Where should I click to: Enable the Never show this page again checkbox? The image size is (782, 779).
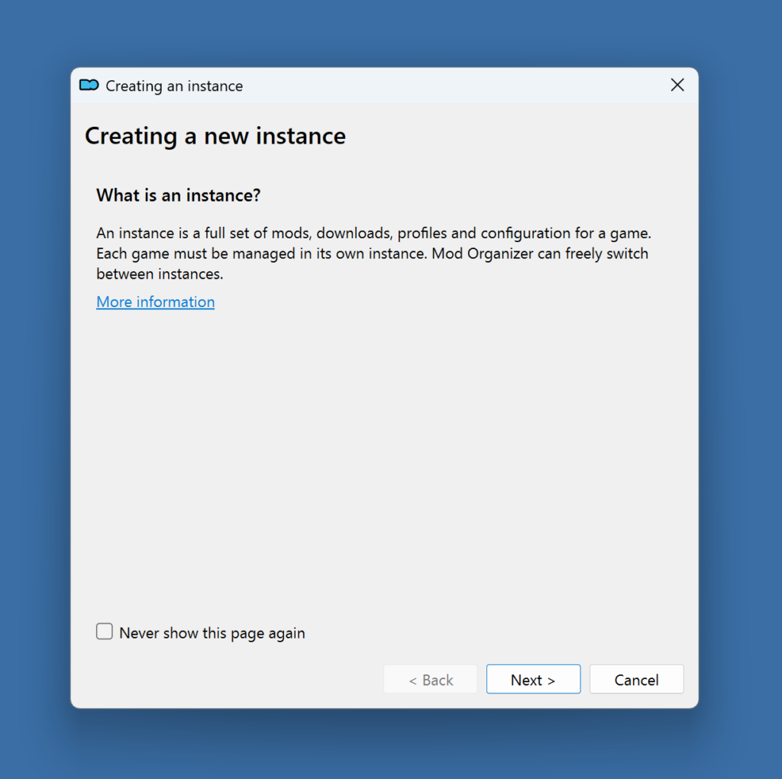pos(105,632)
